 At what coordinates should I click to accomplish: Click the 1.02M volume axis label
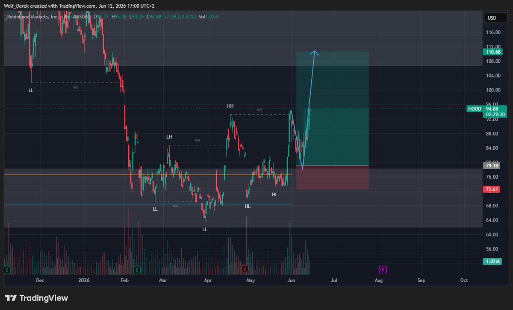tap(492, 261)
